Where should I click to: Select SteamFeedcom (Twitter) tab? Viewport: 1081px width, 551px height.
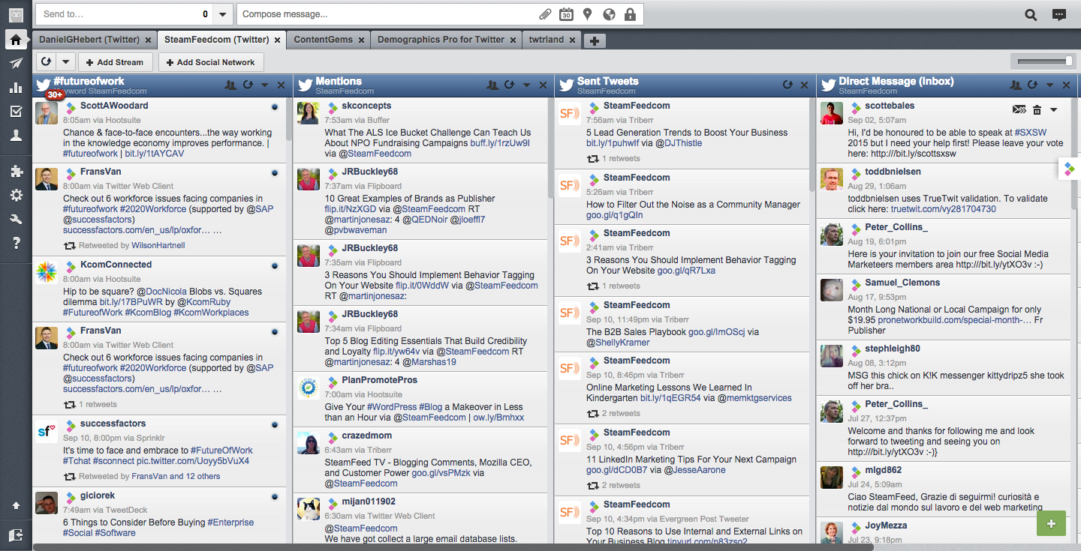tap(216, 40)
